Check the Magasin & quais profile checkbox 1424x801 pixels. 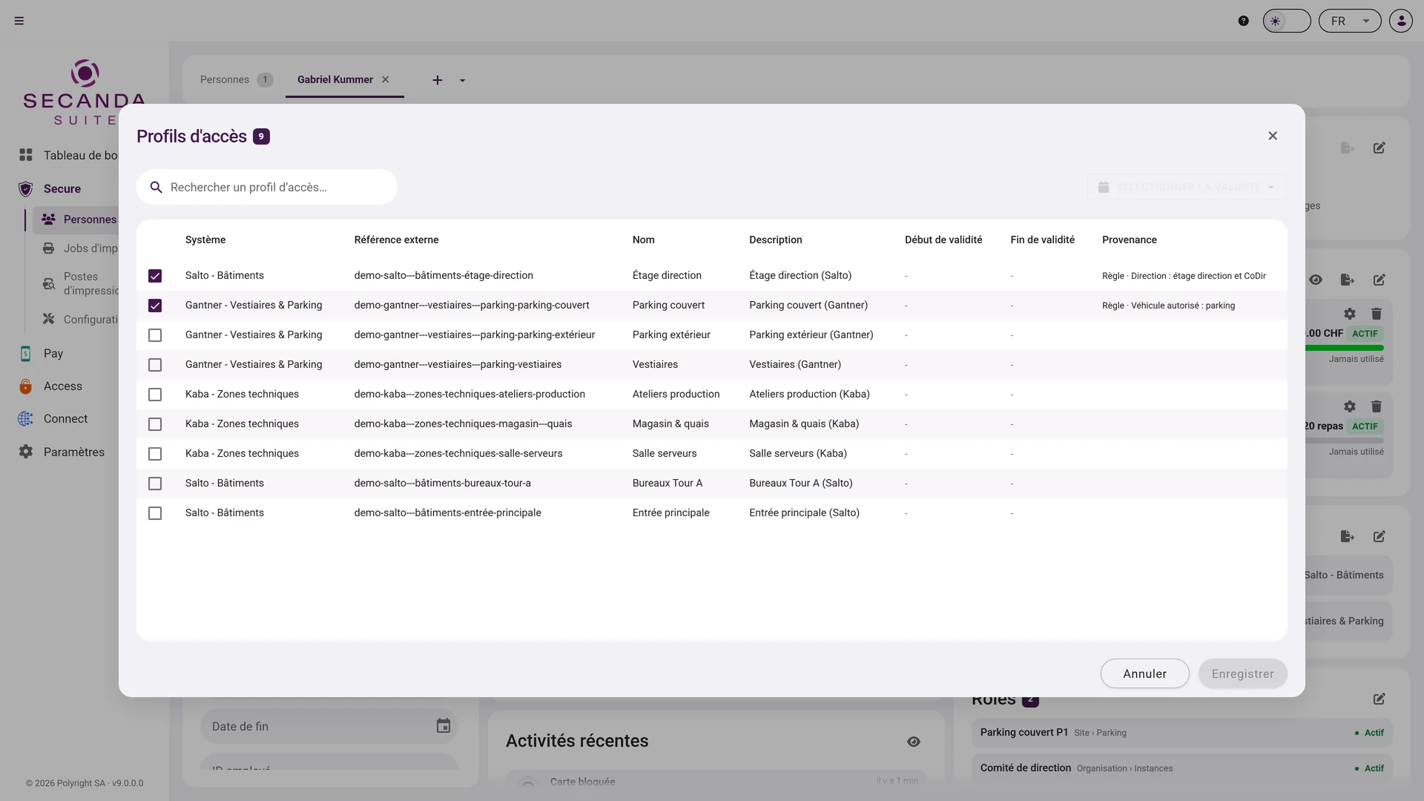(155, 424)
